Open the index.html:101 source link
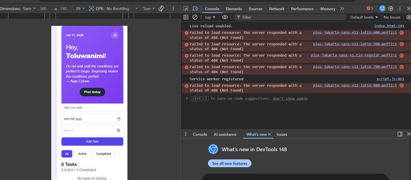Image resolution: width=411 pixels, height=180 pixels. (389, 26)
